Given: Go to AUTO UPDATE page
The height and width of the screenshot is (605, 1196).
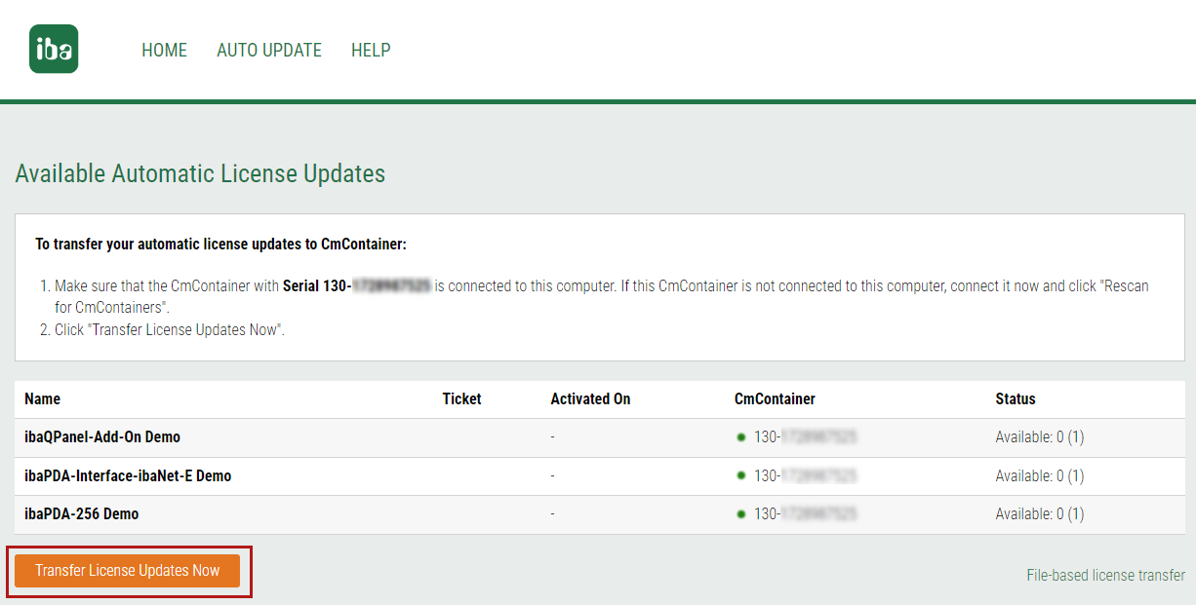Looking at the screenshot, I should [269, 50].
